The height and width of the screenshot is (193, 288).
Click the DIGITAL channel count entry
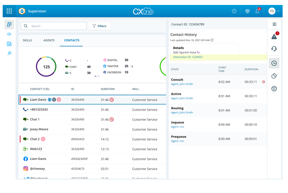point(116,60)
